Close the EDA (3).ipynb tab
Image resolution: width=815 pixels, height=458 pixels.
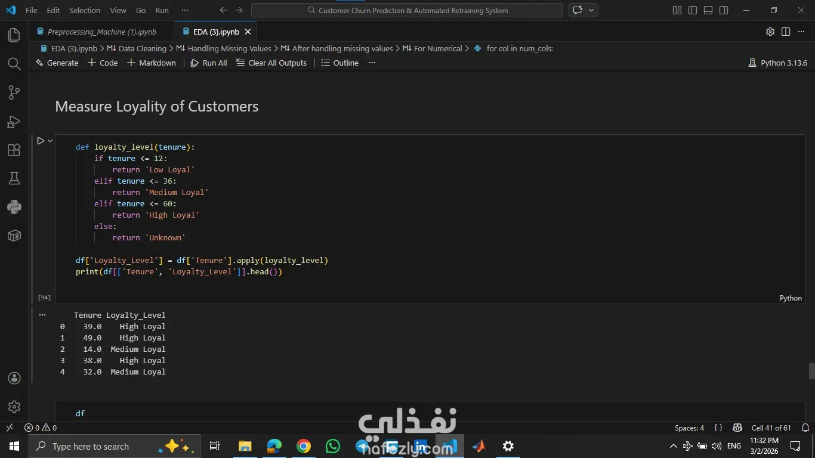tap(248, 32)
